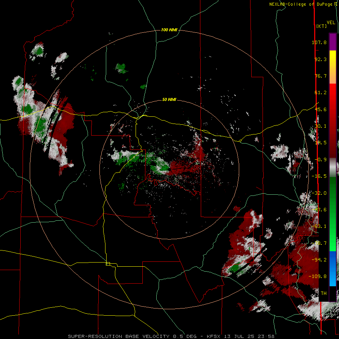This screenshot has height=339, width=339.
Task: Click the TH label on the scale
Action: pyautogui.click(x=324, y=293)
